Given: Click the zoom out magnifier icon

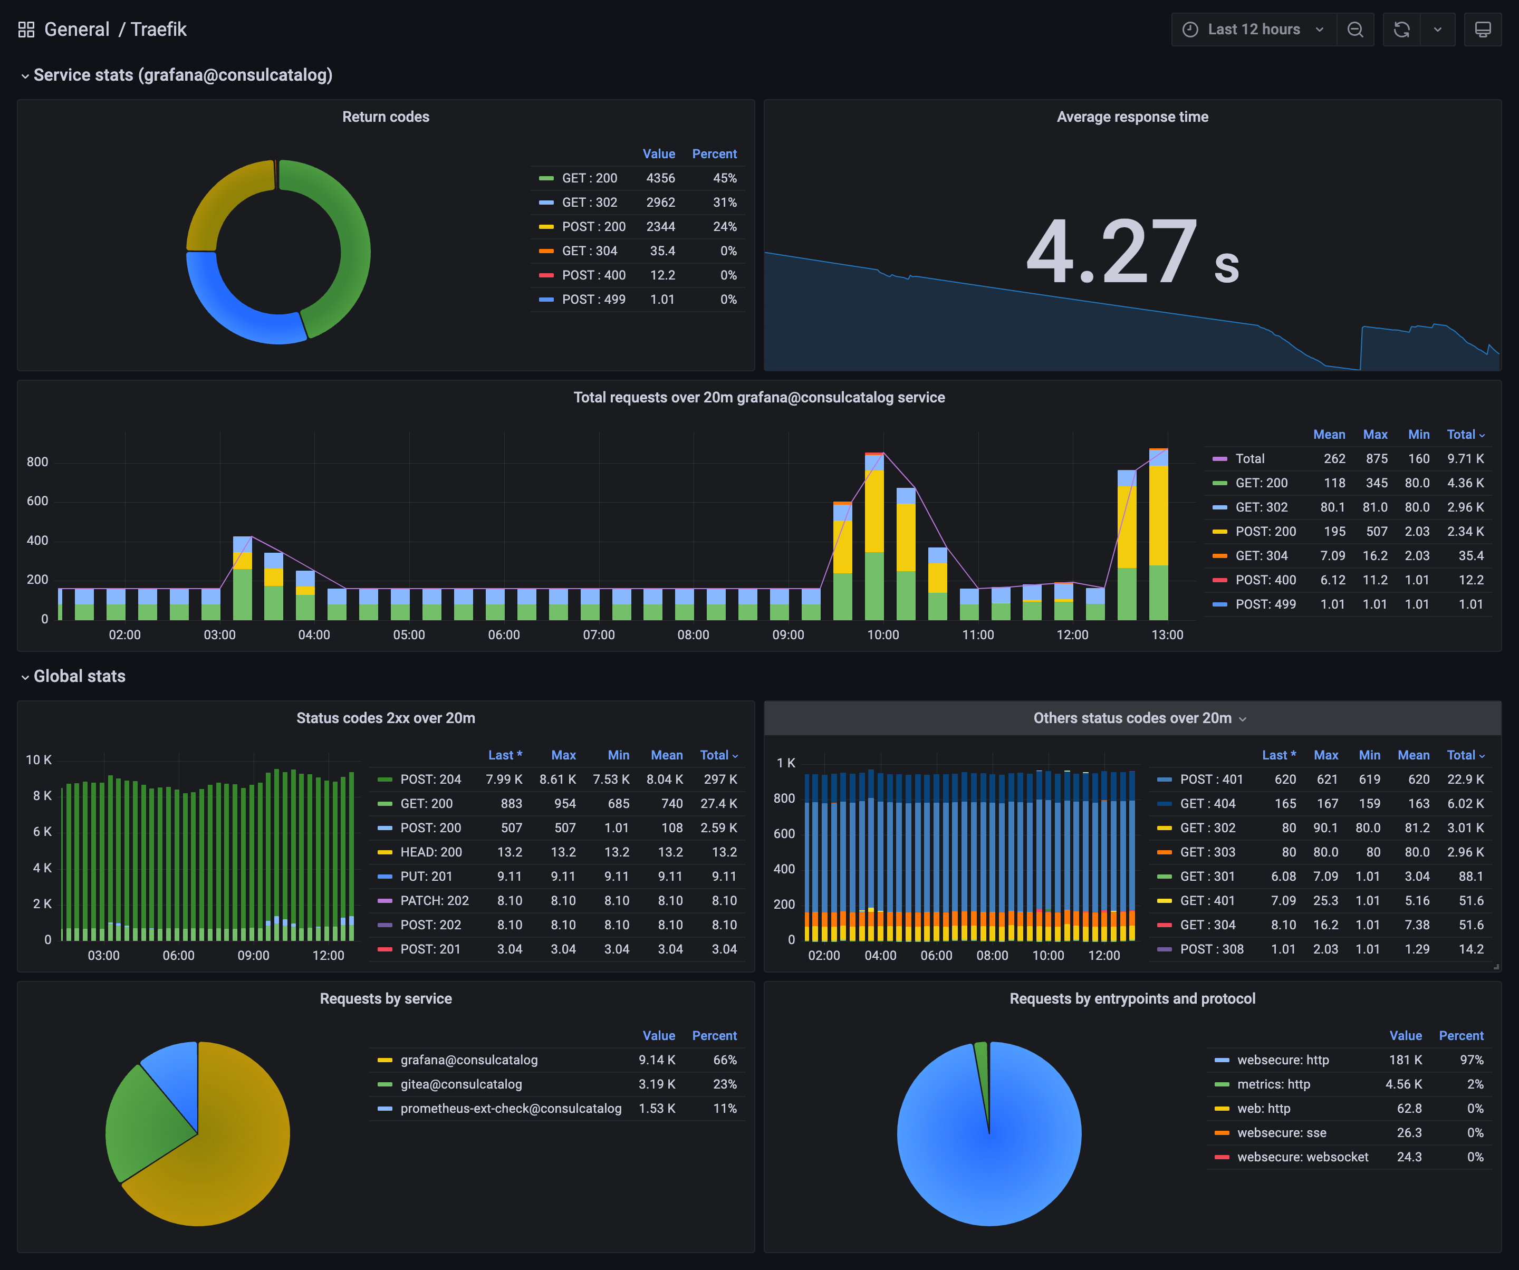Looking at the screenshot, I should tap(1355, 29).
